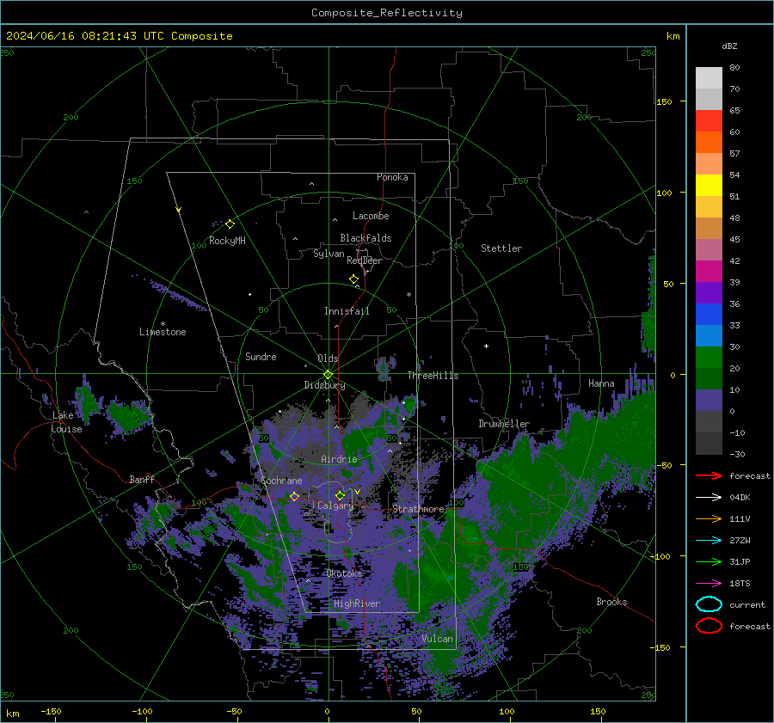Screen dimensions: 774x723
Task: Click the ThreeHills town label
Action: (x=433, y=376)
